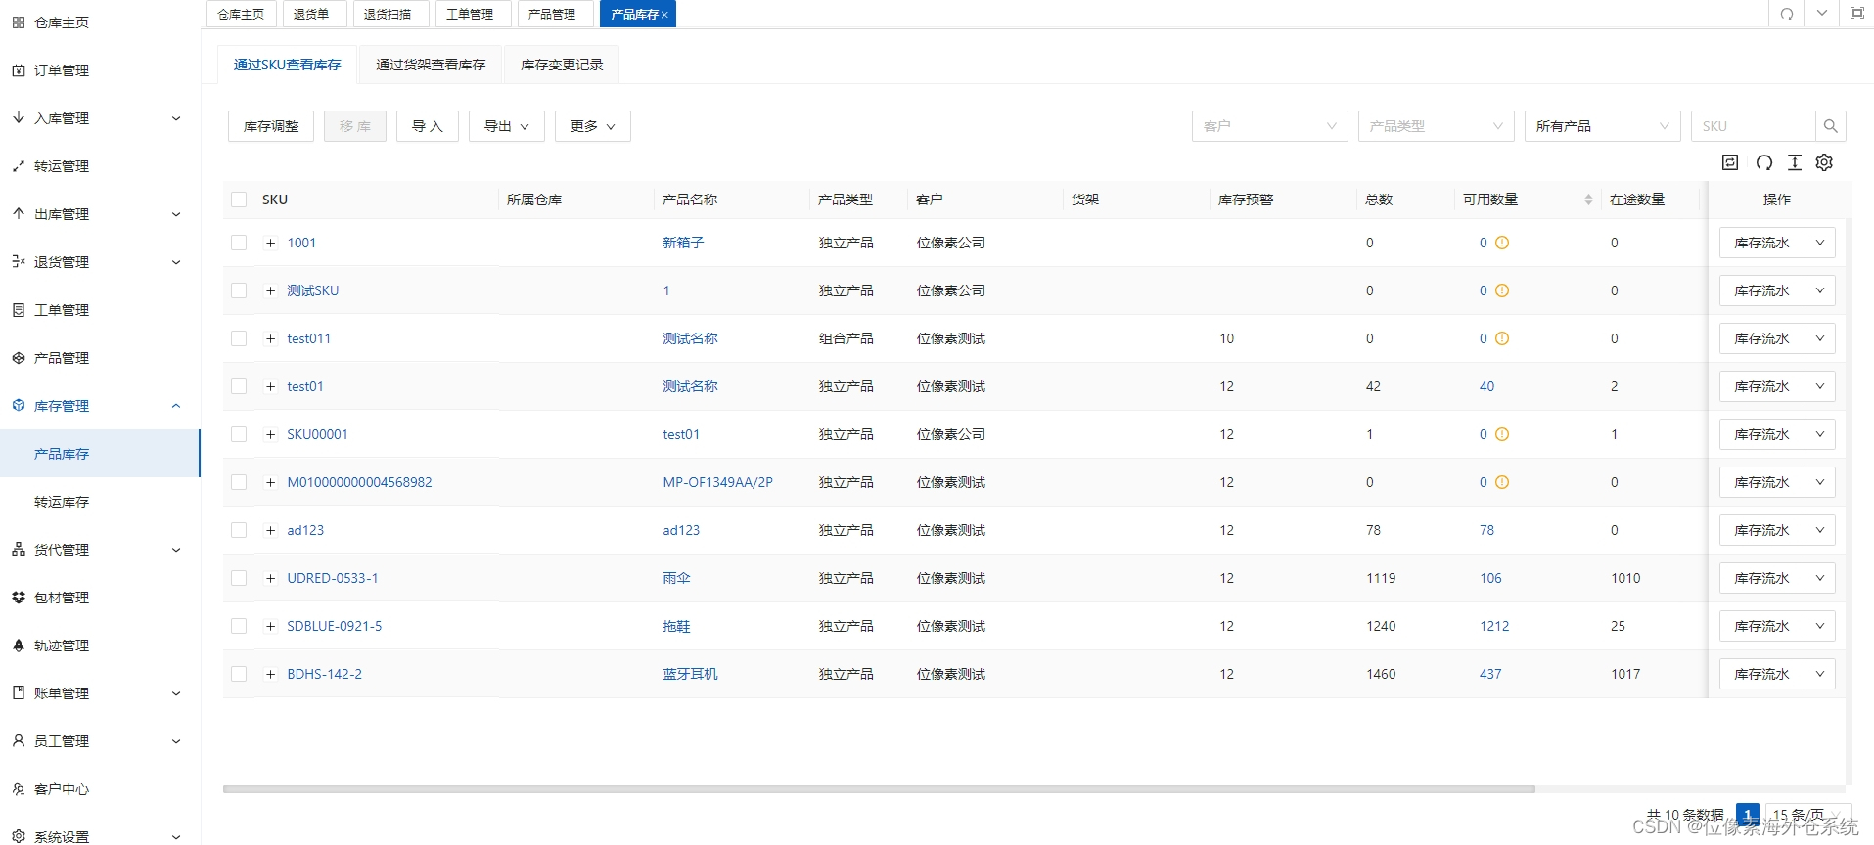This screenshot has height=845, width=1874.
Task: Check the row for test011
Action: pos(239,338)
